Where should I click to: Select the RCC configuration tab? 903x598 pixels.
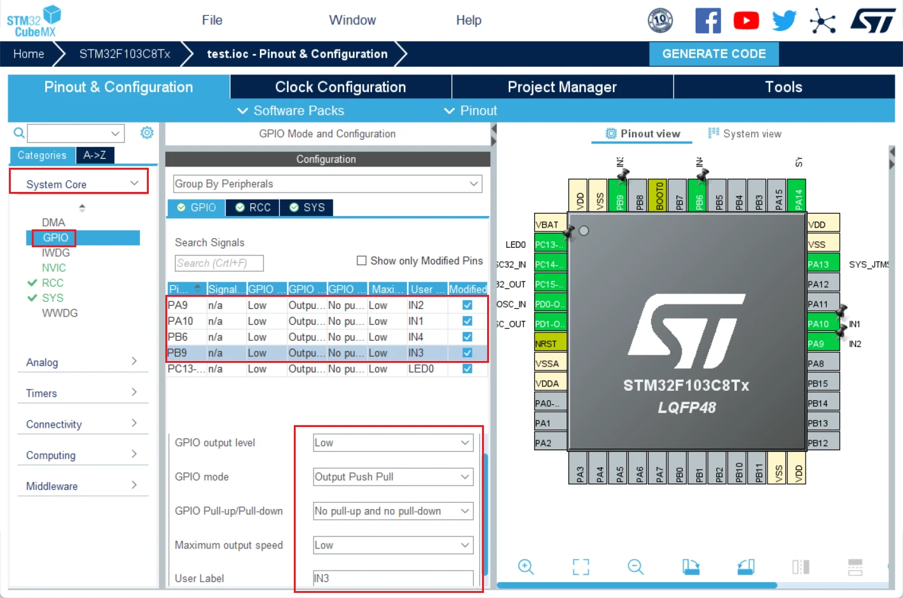coord(253,208)
